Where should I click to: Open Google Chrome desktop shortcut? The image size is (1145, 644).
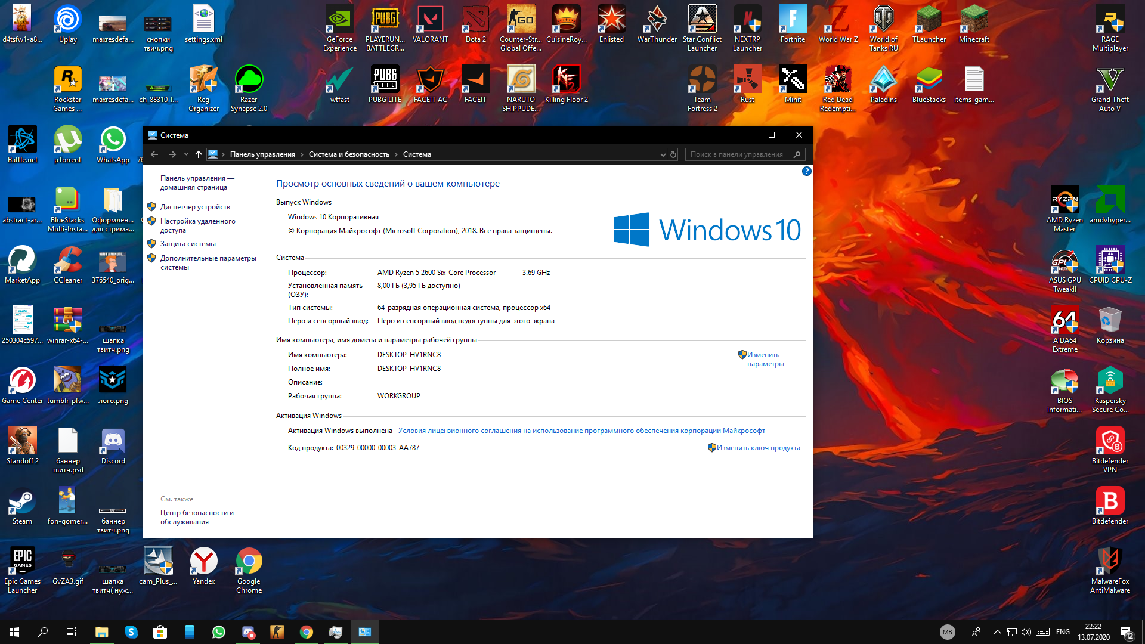coord(249,570)
